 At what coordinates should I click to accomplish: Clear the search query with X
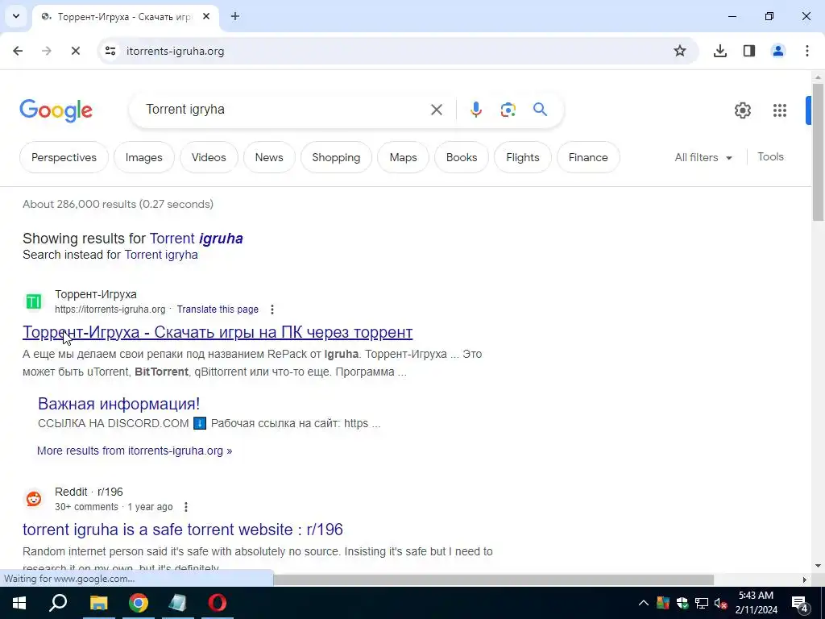point(437,110)
